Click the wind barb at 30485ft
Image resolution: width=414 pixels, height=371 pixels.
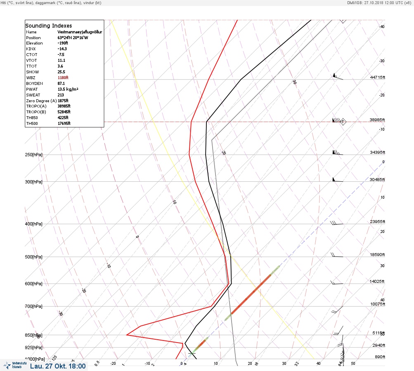point(338,180)
